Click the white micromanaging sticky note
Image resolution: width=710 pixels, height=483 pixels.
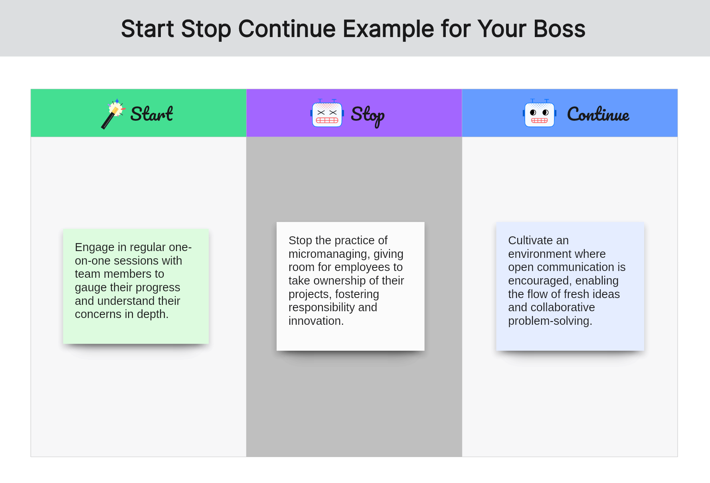coord(350,286)
